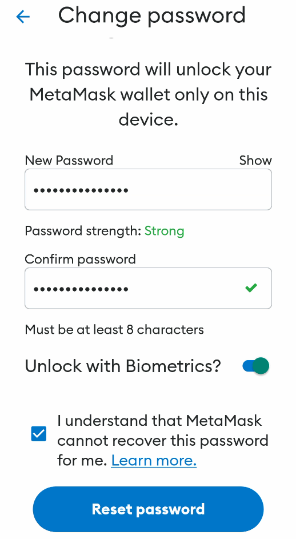Select the Confirm password field label
This screenshot has height=539, width=296.
pos(81,259)
